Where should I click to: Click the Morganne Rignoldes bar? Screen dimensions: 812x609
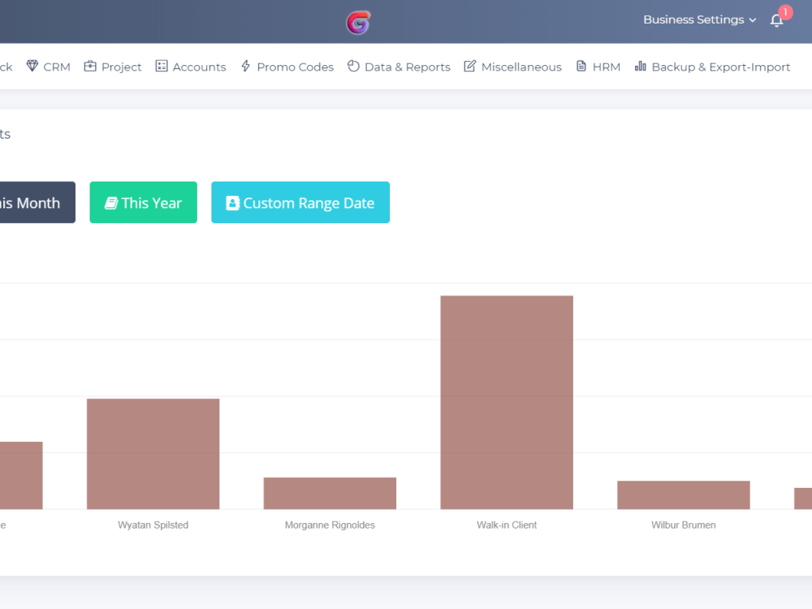[330, 494]
